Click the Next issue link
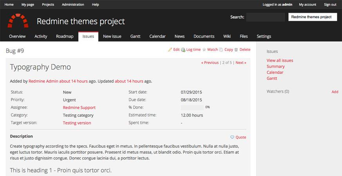Image resolution: width=342 pixels, height=176 pixels. (241, 62)
